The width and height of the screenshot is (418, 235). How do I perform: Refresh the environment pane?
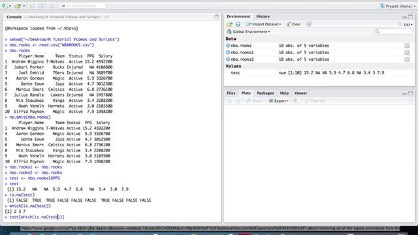pos(309,24)
